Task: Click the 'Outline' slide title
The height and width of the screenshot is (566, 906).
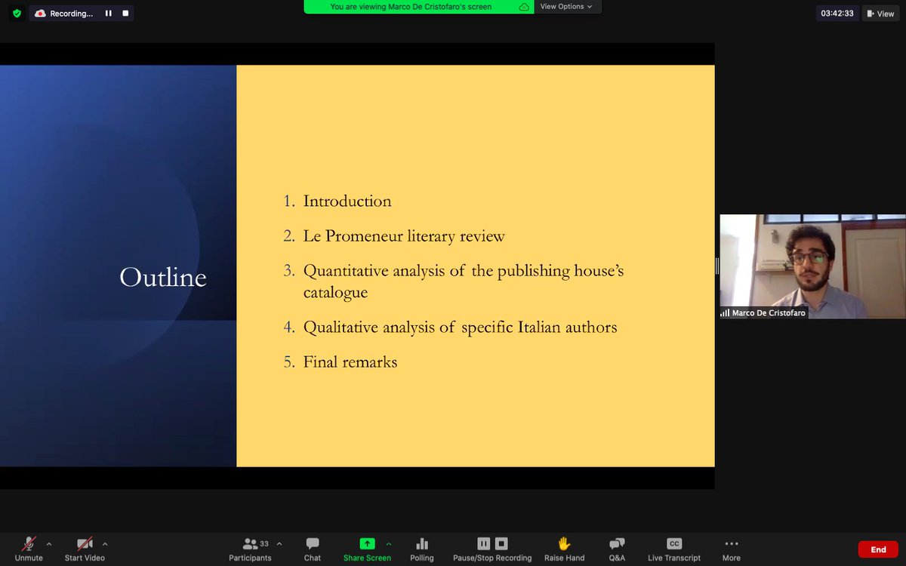Action: coord(163,278)
